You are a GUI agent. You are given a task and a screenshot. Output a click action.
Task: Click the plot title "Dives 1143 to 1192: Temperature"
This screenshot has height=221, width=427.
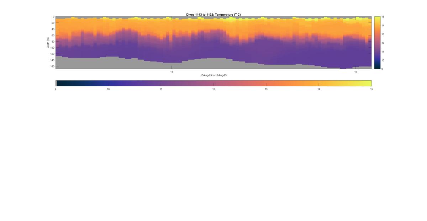tap(213, 15)
